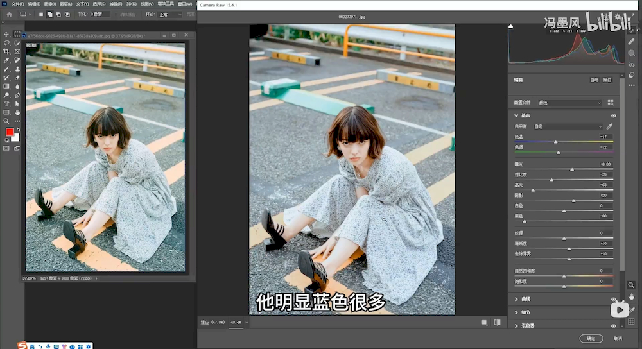
Task: Open Camera Raw more settings menu
Action: [631, 85]
